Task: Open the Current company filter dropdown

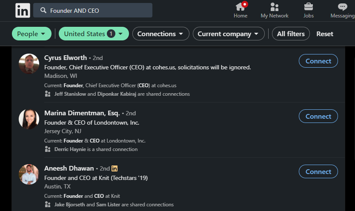Action: [229, 34]
